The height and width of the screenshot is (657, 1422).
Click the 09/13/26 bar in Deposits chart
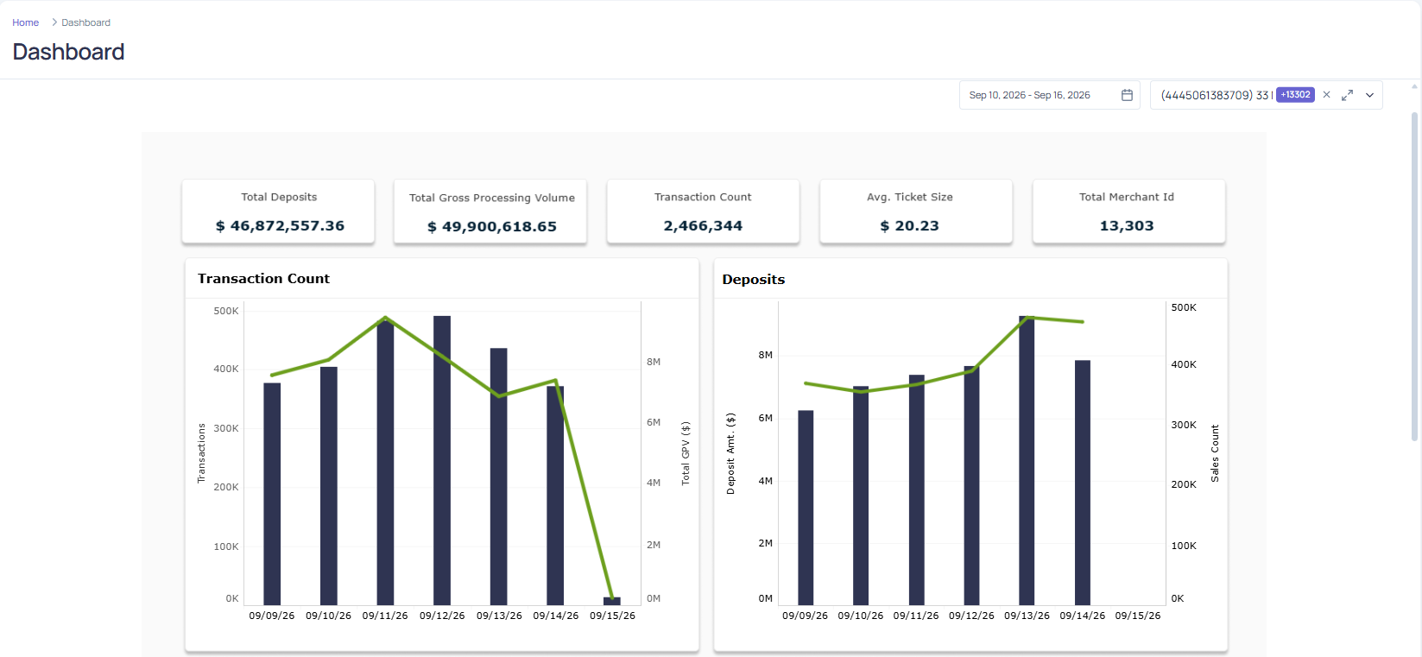1027,460
